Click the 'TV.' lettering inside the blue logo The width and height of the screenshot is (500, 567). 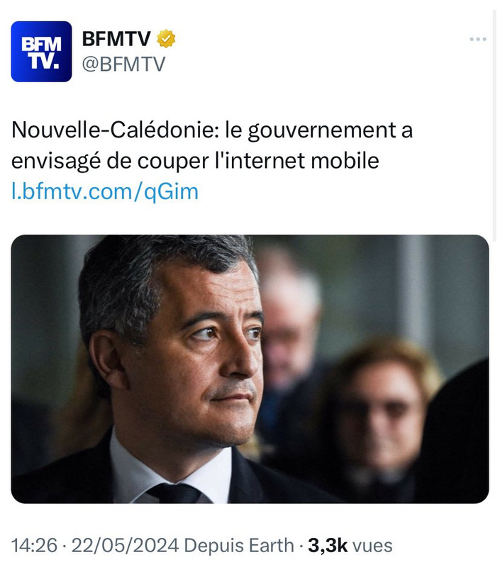coord(44,61)
